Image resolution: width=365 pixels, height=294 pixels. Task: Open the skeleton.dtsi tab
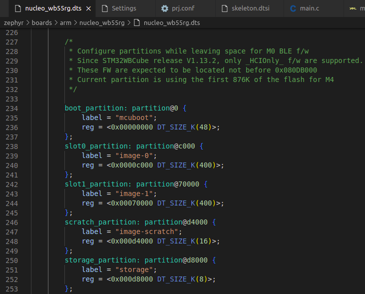[250, 8]
